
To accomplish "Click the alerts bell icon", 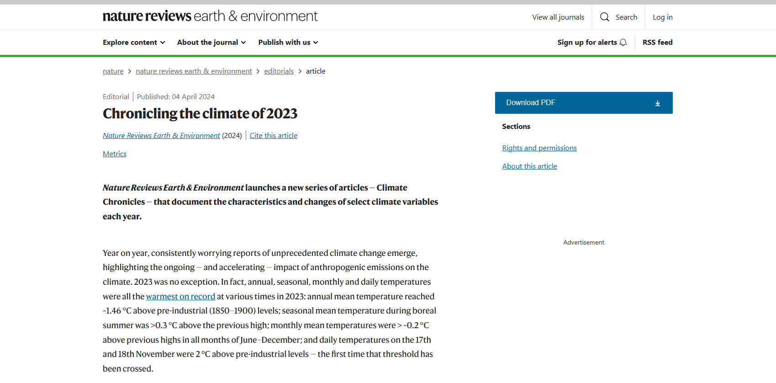I will [623, 43].
